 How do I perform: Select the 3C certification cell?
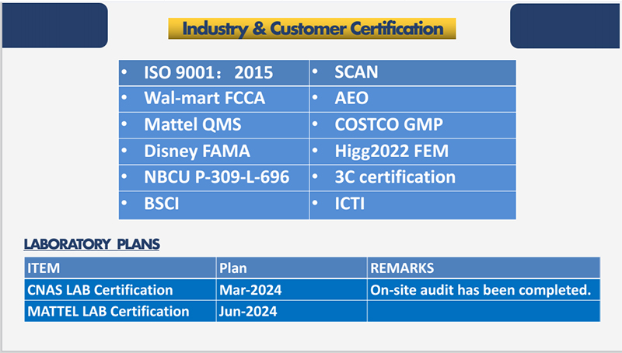[x=413, y=178]
